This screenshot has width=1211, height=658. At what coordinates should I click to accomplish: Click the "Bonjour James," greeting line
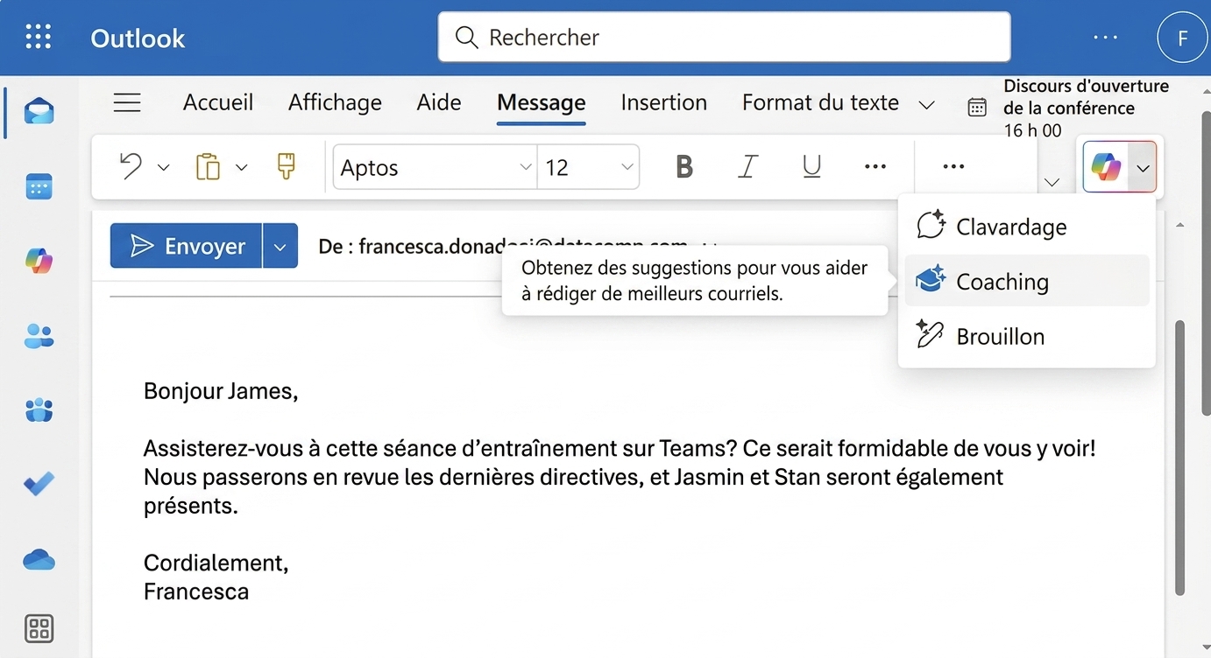pyautogui.click(x=221, y=391)
